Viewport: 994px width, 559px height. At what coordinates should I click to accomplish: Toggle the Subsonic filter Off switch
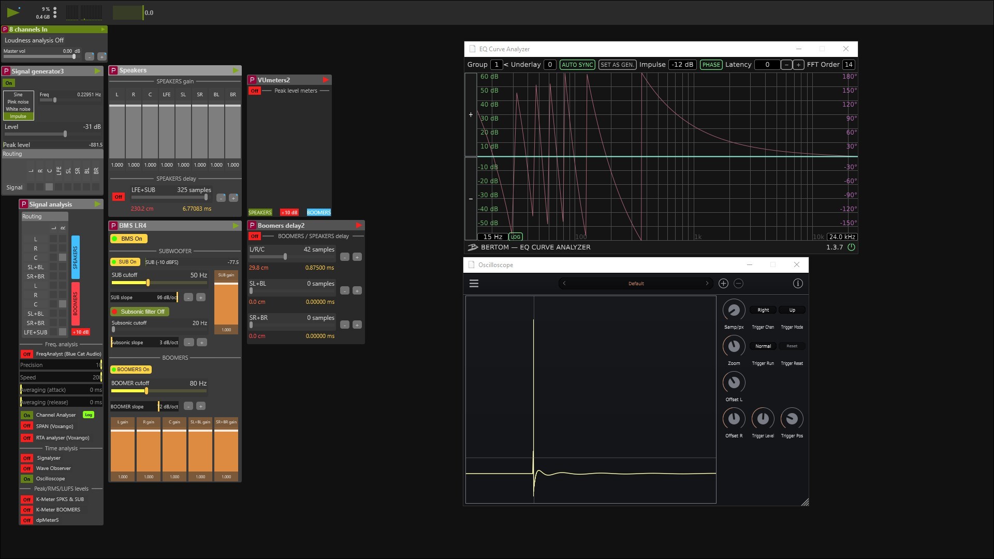(x=140, y=312)
